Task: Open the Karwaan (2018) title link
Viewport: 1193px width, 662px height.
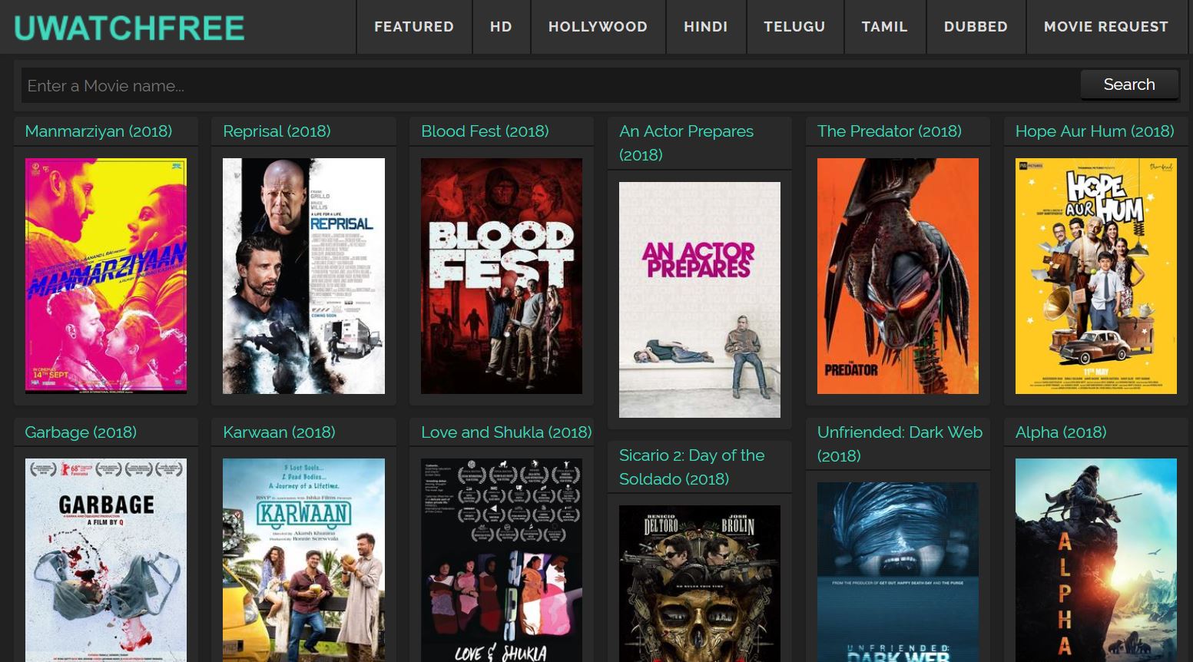Action: click(x=279, y=432)
